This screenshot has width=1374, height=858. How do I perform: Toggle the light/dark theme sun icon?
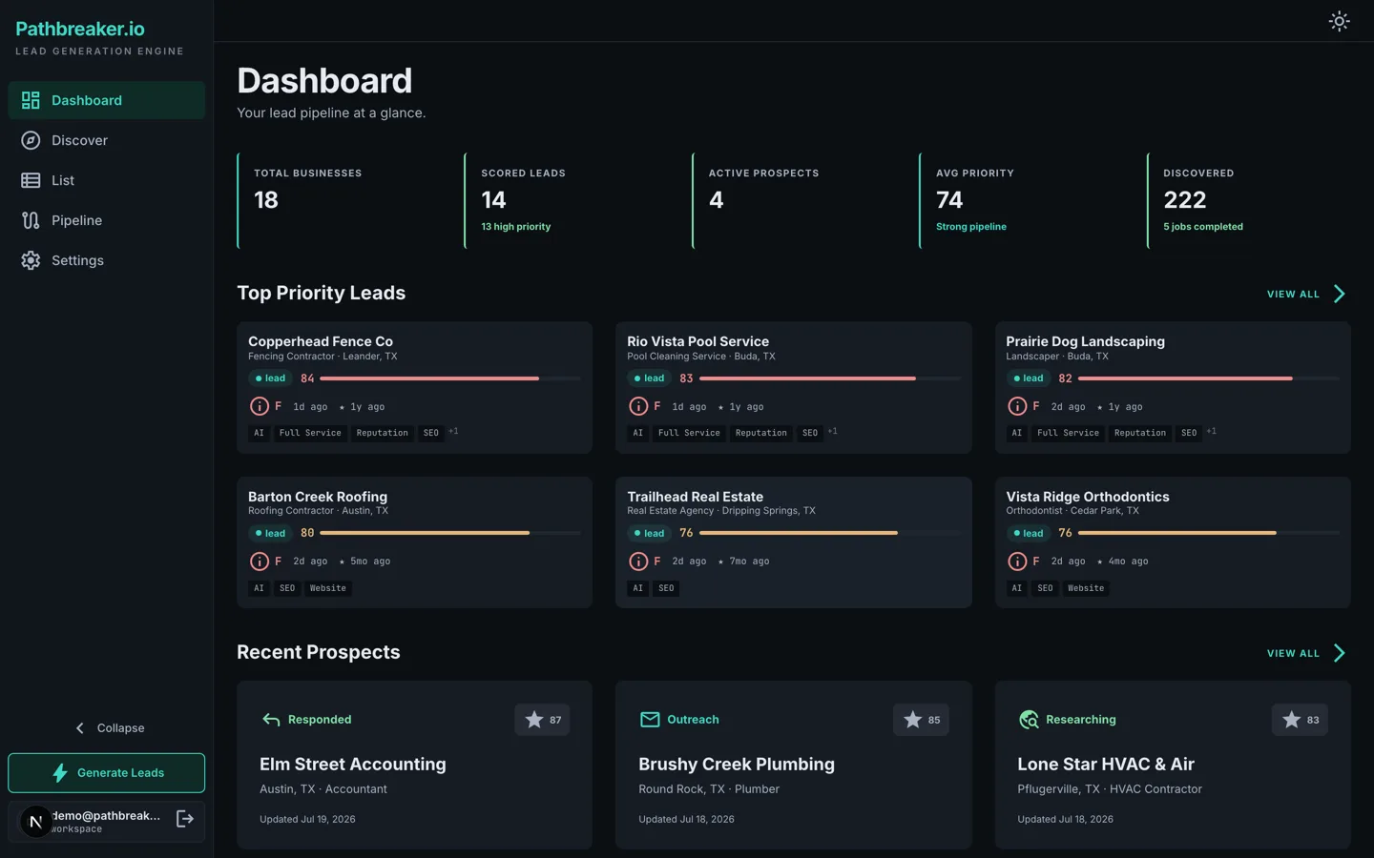[x=1340, y=21]
